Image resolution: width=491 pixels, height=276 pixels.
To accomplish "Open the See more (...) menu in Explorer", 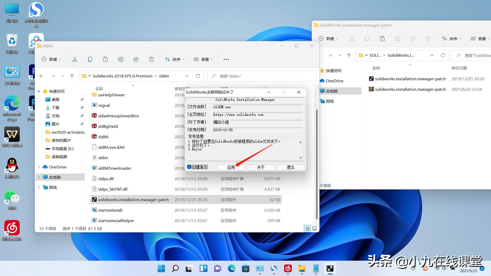I will pyautogui.click(x=226, y=59).
